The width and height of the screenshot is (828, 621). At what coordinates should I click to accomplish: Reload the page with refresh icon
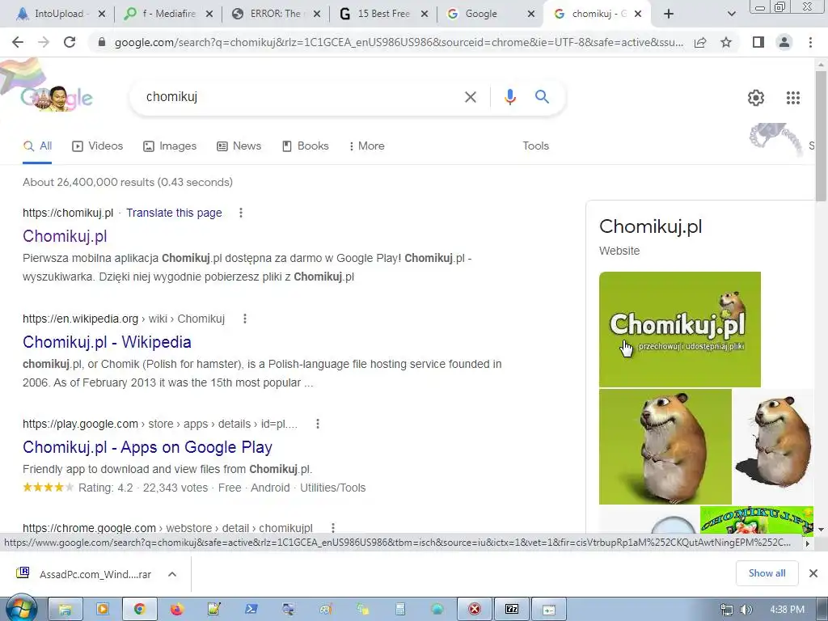tap(70, 42)
